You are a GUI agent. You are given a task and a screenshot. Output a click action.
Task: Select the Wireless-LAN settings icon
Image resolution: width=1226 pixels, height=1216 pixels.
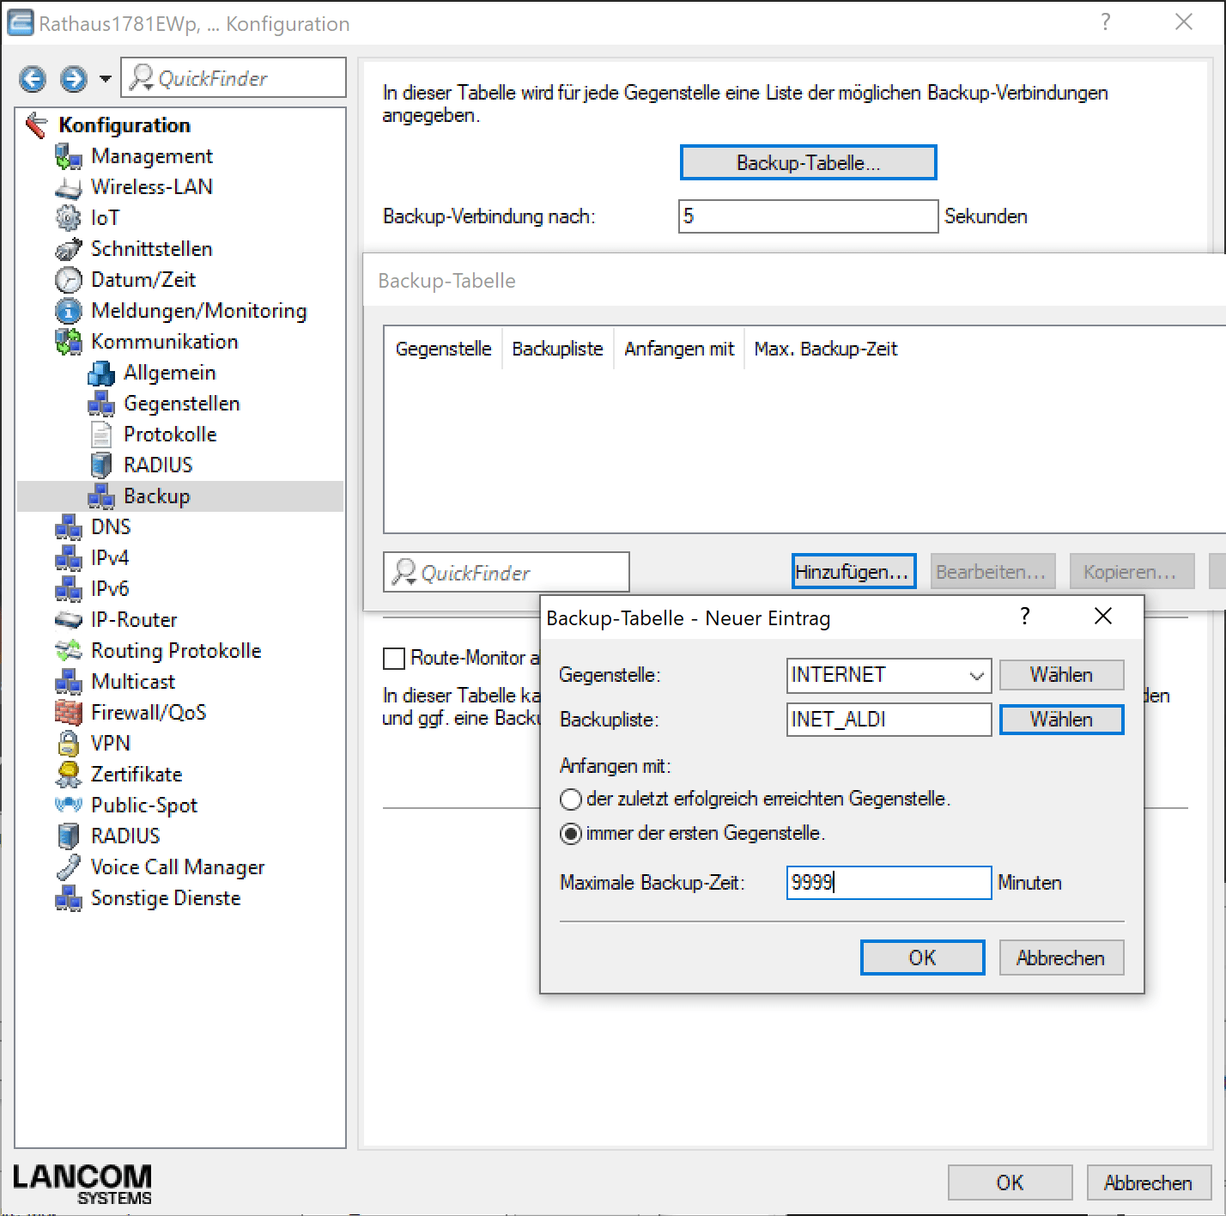(69, 187)
